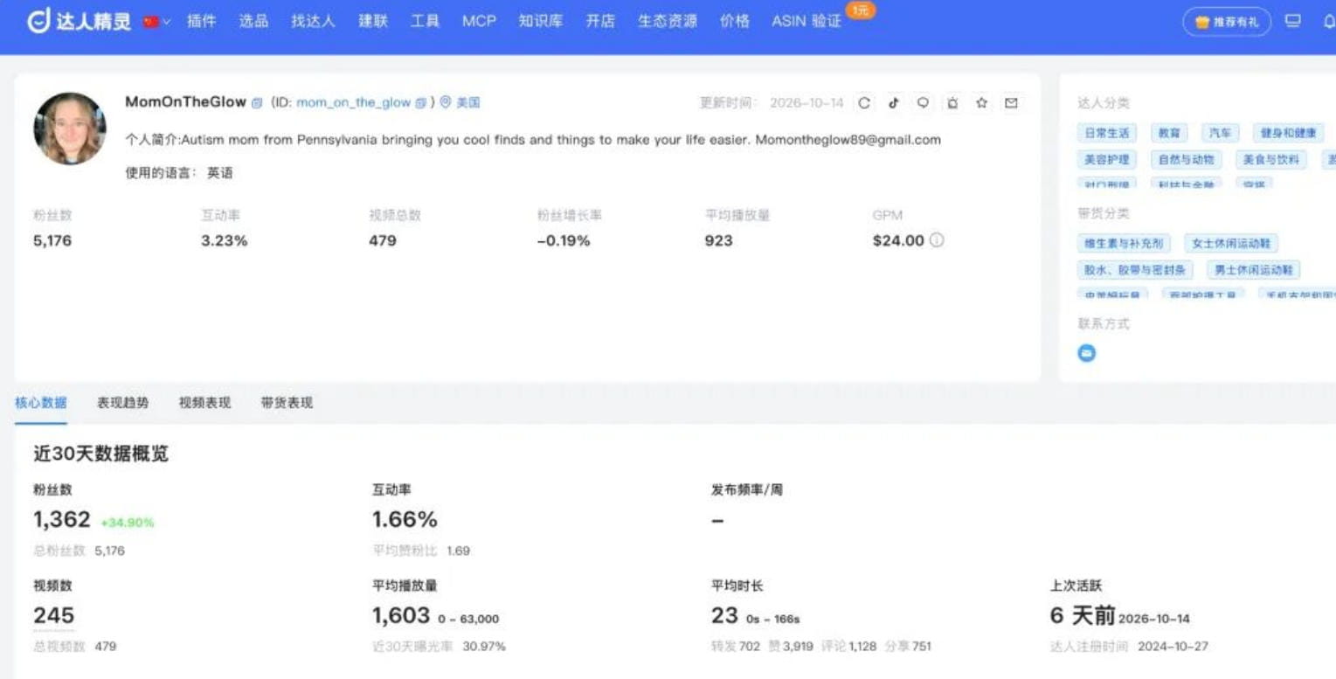Open the 价格 page

pyautogui.click(x=735, y=21)
